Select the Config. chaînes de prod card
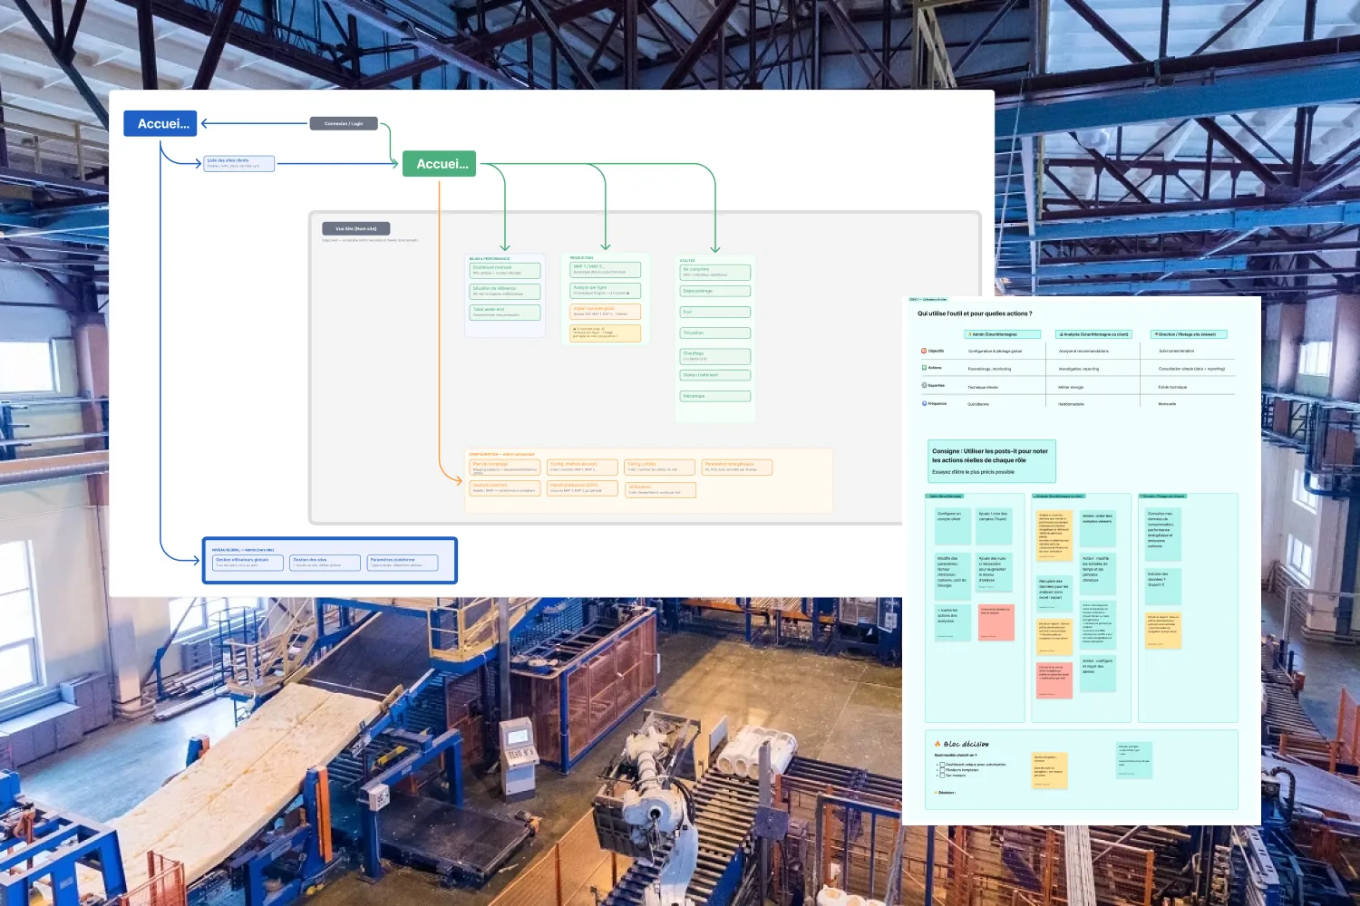The width and height of the screenshot is (1360, 906). point(583,467)
